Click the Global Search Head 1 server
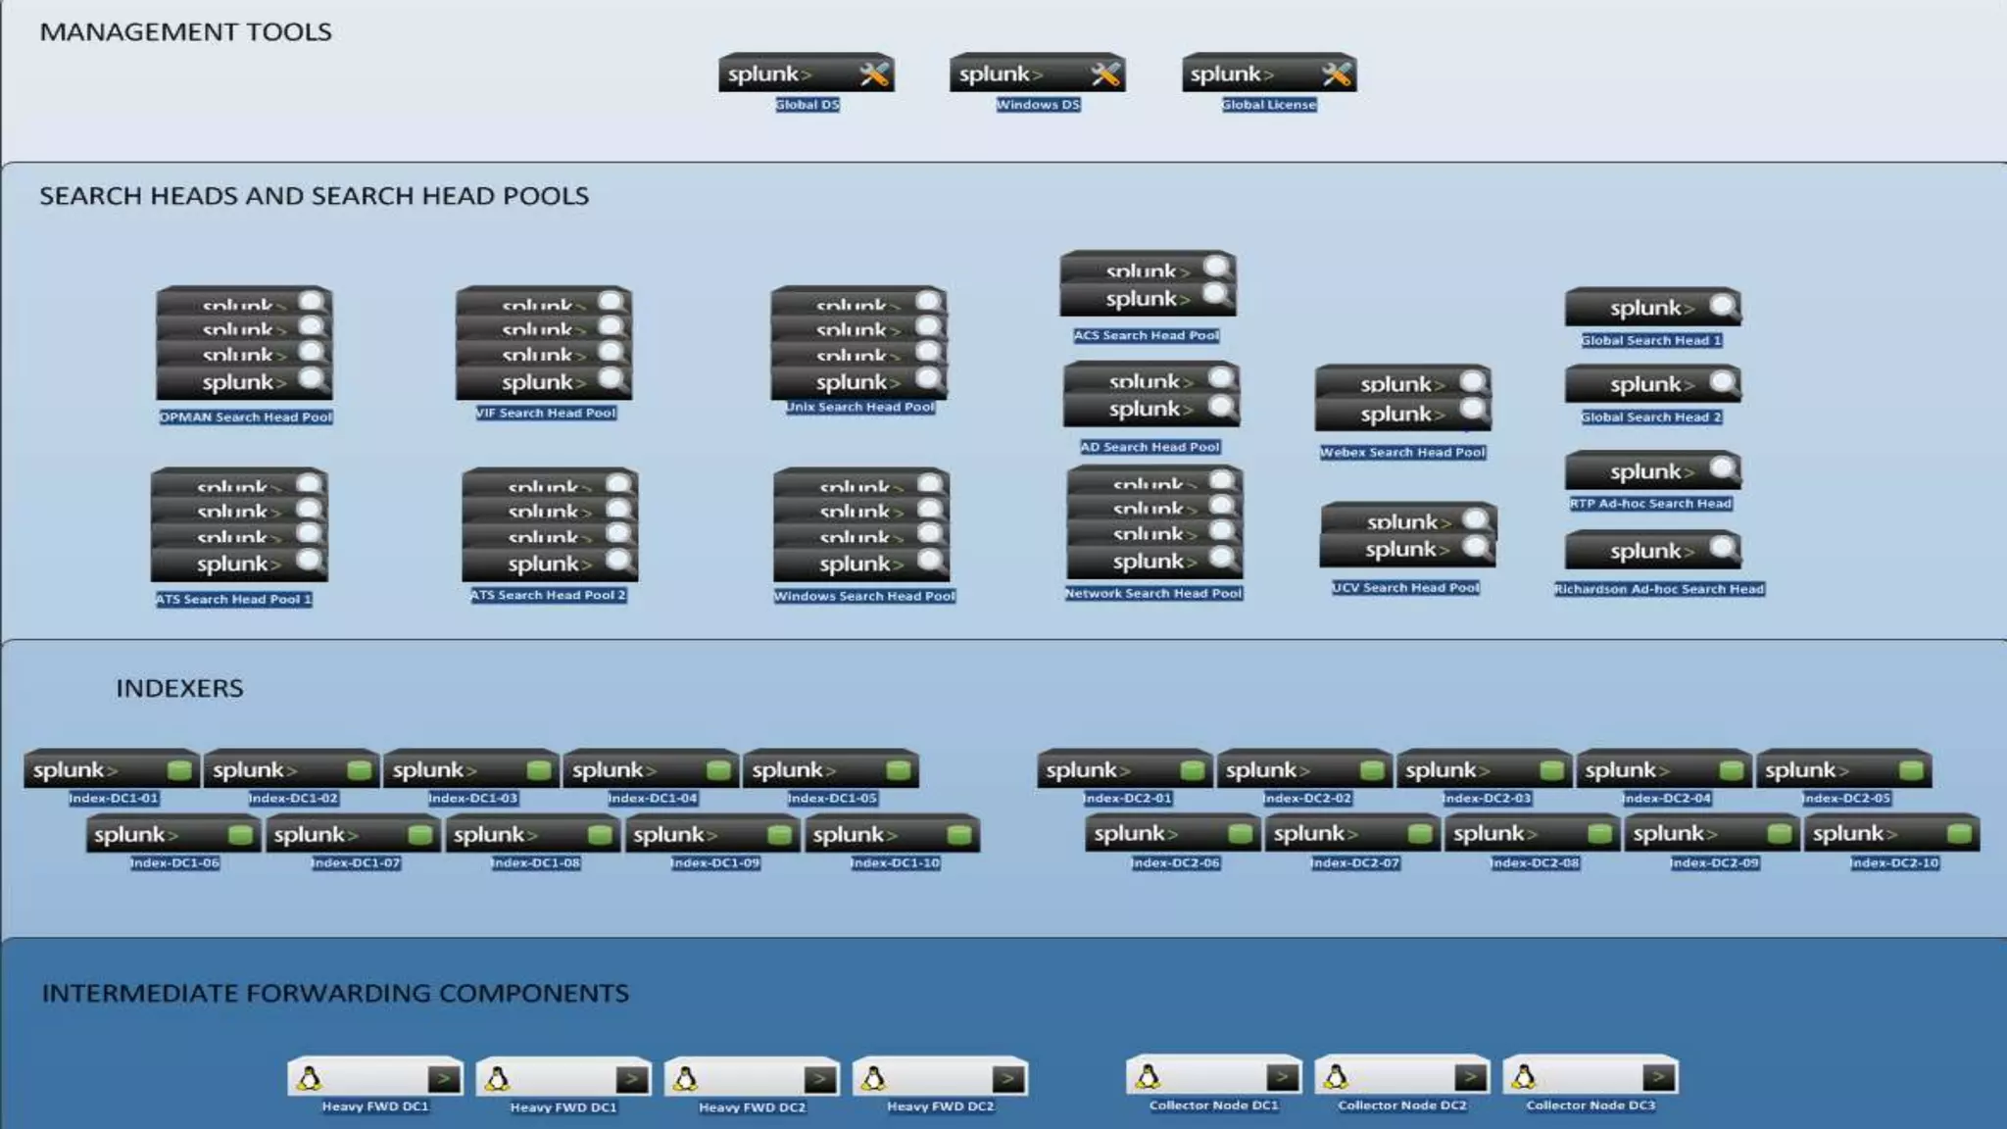Image resolution: width=2007 pixels, height=1129 pixels. (1652, 308)
